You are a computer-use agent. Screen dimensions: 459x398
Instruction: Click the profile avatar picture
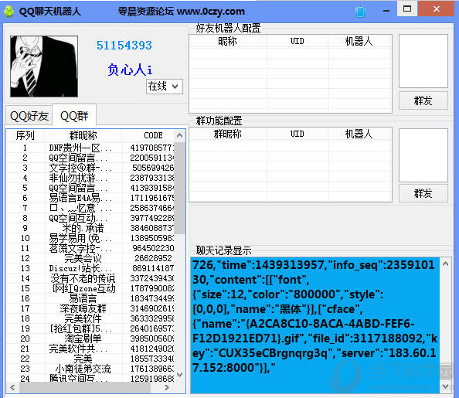pyautogui.click(x=44, y=66)
